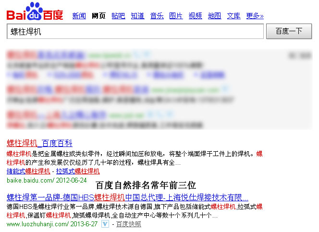Open 螺柱焊机_百度百科 result title
Viewport: 319px width, 232px height.
pos(39,143)
